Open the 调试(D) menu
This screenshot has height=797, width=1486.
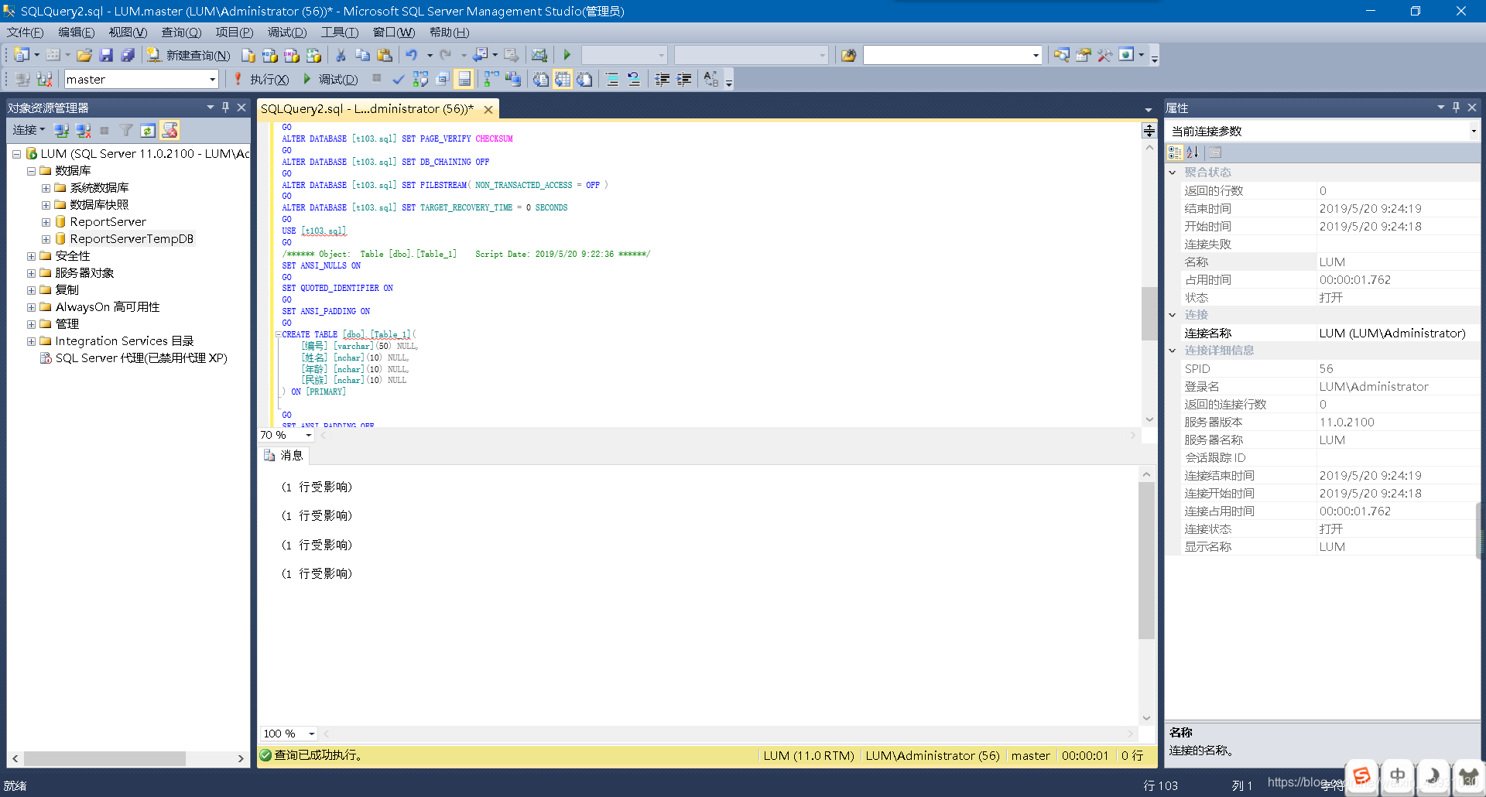(x=287, y=32)
